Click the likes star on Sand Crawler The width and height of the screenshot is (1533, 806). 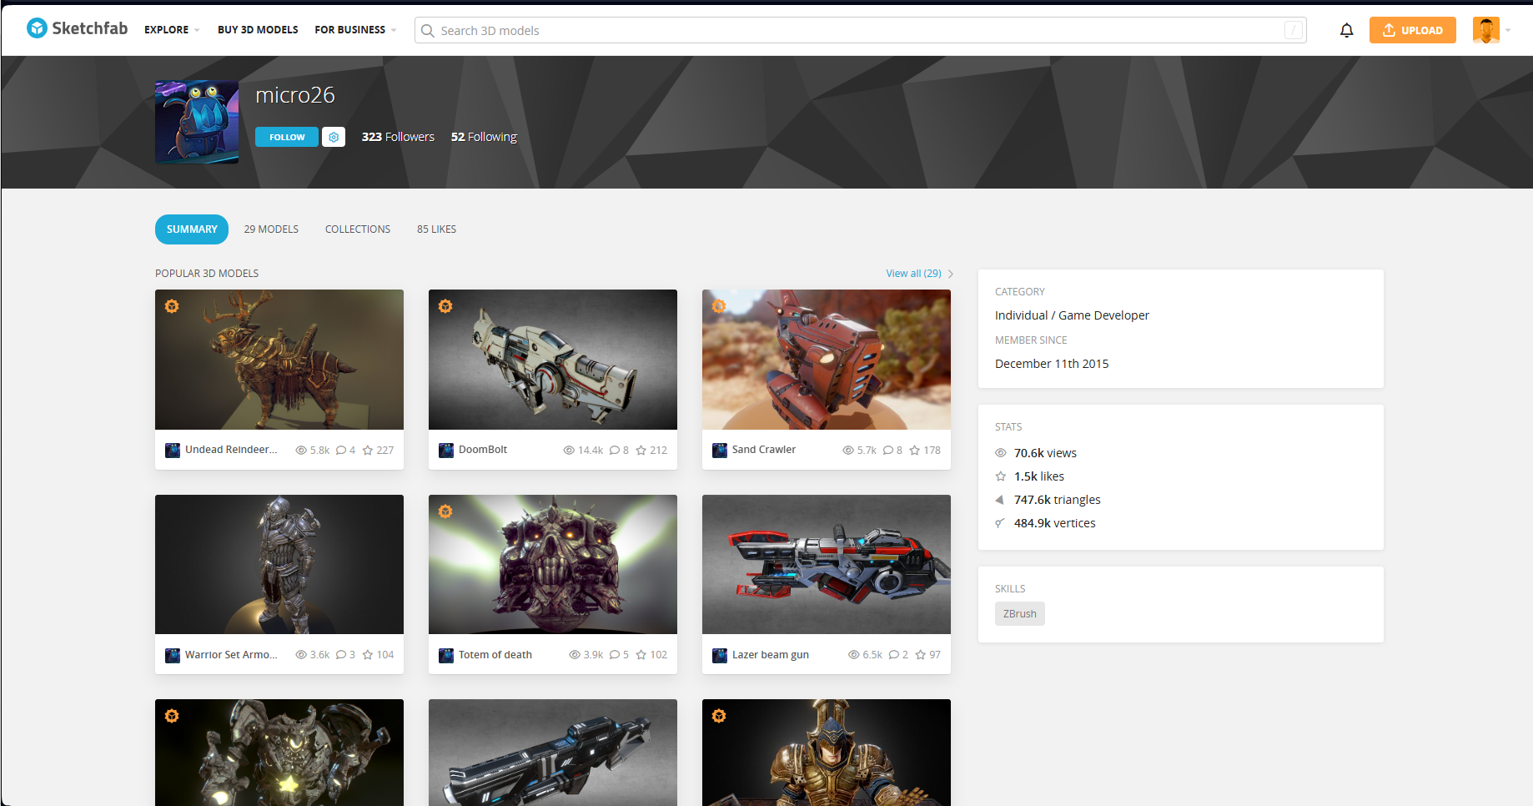pyautogui.click(x=915, y=451)
